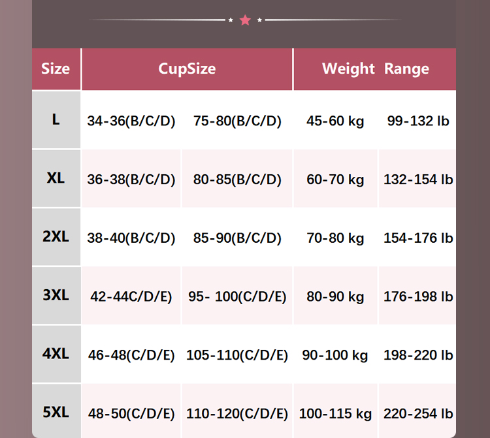Click the Size column header
This screenshot has height=438, width=490.
click(56, 69)
